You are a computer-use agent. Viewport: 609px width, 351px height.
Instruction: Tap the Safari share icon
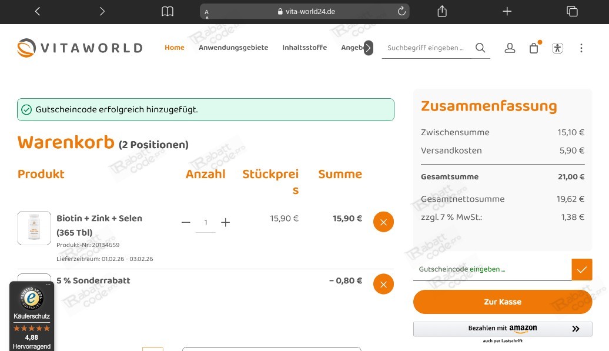pyautogui.click(x=443, y=12)
